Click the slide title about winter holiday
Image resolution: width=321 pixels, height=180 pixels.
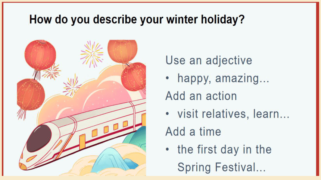(137, 20)
